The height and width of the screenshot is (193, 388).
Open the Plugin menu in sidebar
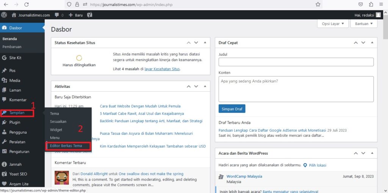pyautogui.click(x=15, y=122)
